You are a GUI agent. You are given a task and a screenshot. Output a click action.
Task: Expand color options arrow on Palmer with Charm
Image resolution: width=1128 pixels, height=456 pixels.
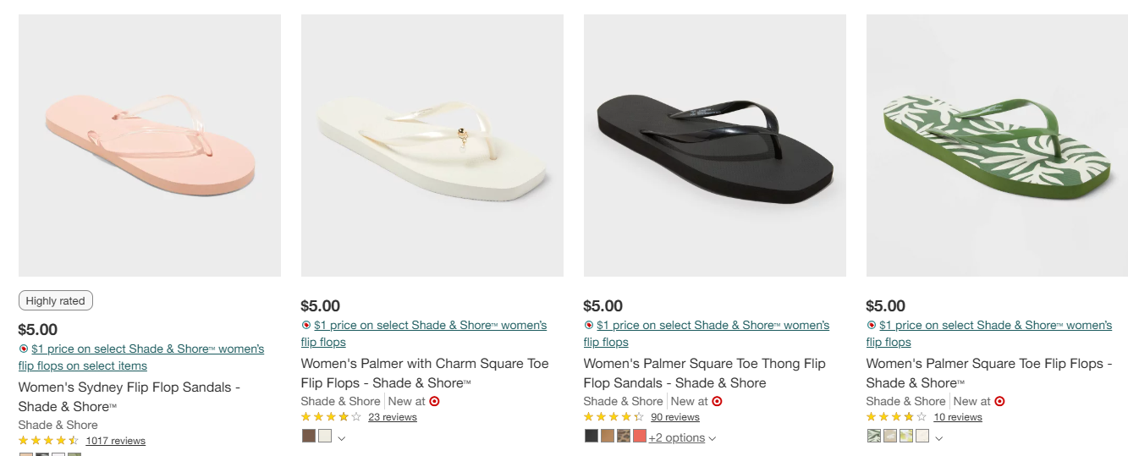(x=342, y=438)
